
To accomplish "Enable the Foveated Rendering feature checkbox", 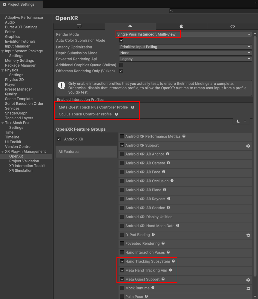I will (x=122, y=244).
